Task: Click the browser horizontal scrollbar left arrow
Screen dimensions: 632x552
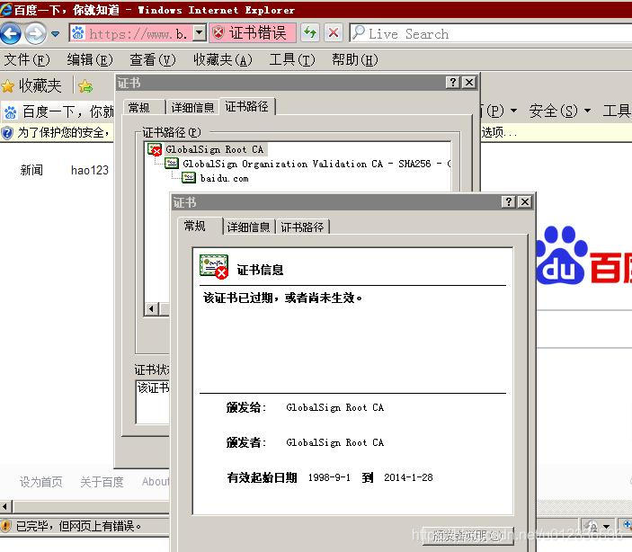Action: (x=5, y=506)
